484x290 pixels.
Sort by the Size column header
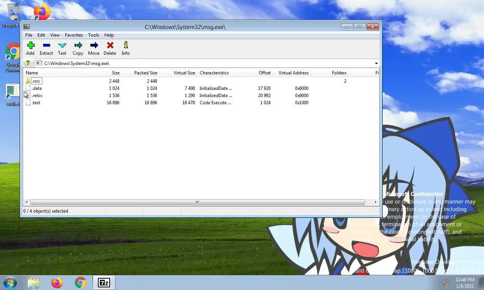pos(102,73)
